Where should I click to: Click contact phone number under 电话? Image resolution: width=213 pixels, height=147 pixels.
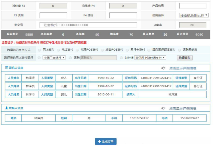pos(190,118)
